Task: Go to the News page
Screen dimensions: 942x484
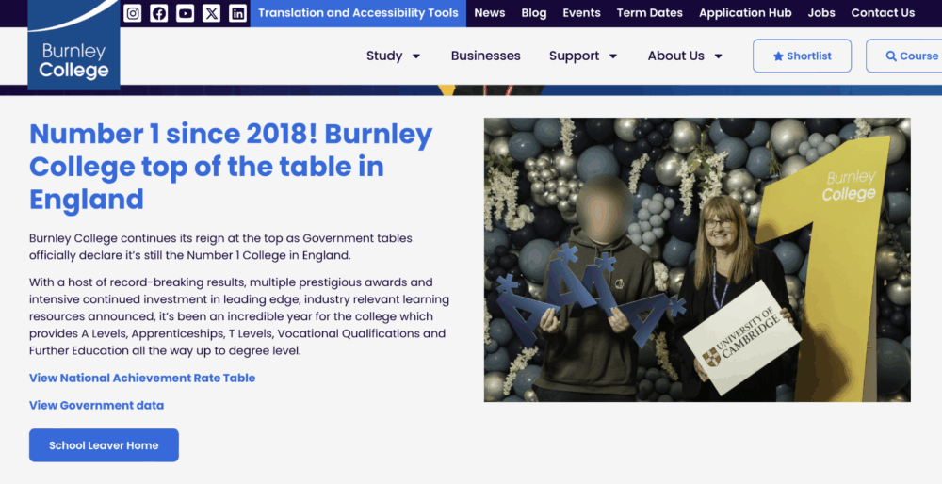Action: tap(490, 12)
